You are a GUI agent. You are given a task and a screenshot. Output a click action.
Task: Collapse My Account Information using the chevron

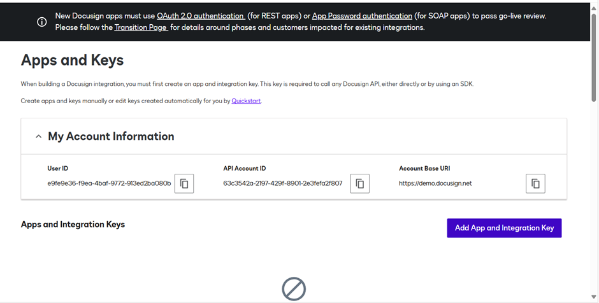coord(39,136)
